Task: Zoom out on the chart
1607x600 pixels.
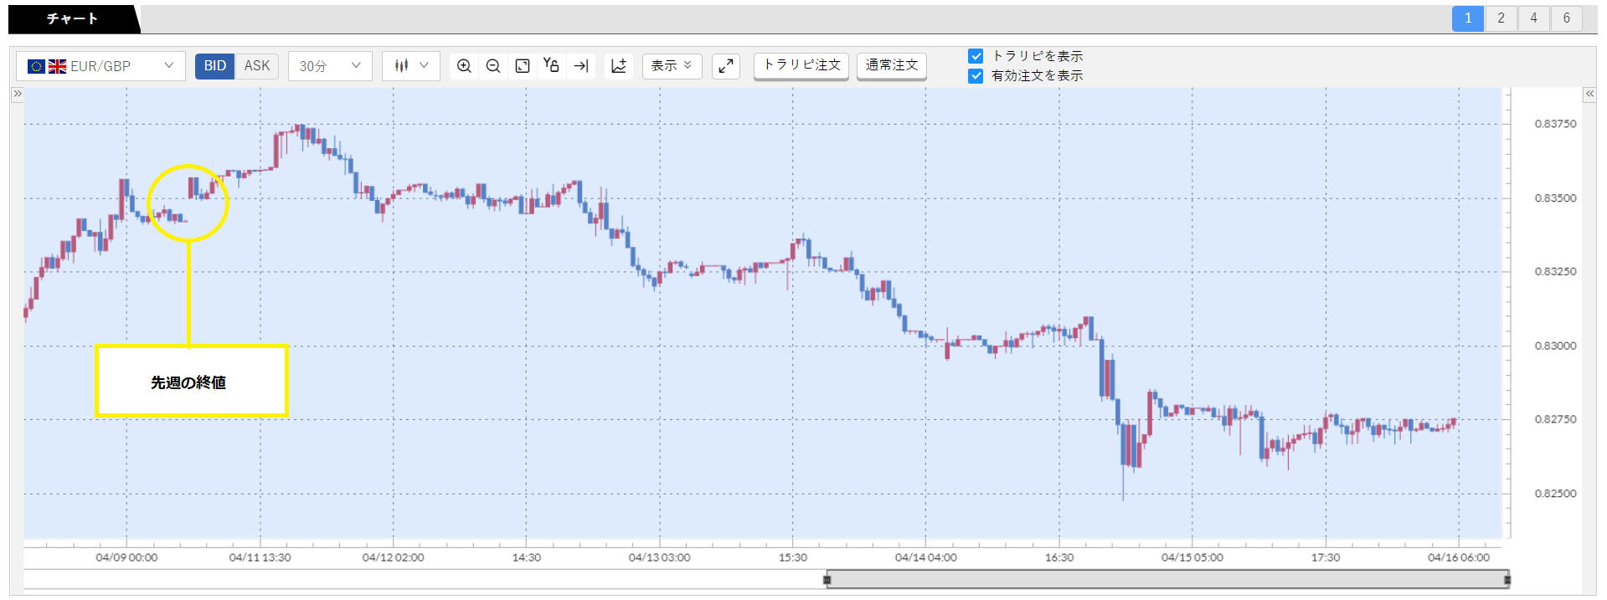Action: (x=493, y=66)
